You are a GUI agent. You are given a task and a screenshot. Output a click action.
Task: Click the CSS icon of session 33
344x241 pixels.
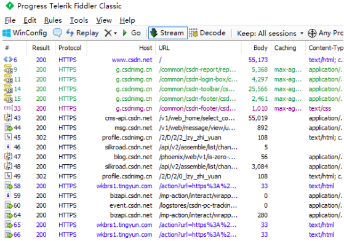pos(9,108)
